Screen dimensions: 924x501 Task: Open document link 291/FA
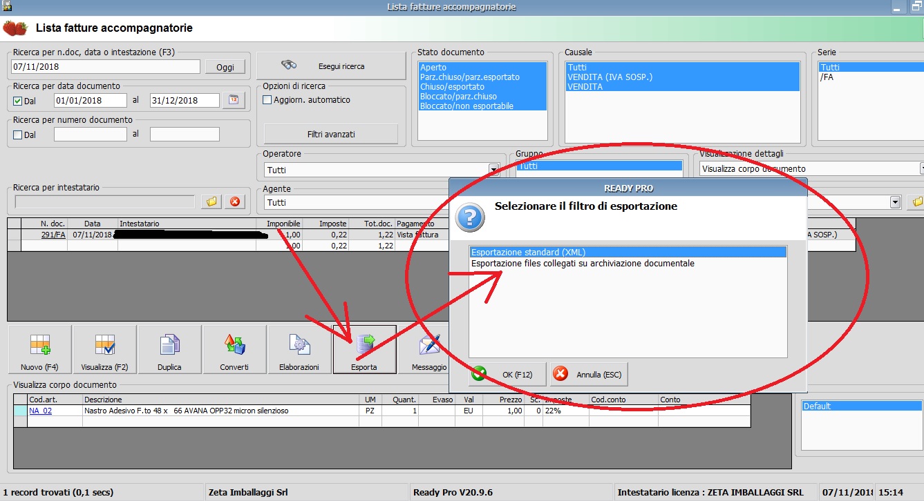coord(53,235)
